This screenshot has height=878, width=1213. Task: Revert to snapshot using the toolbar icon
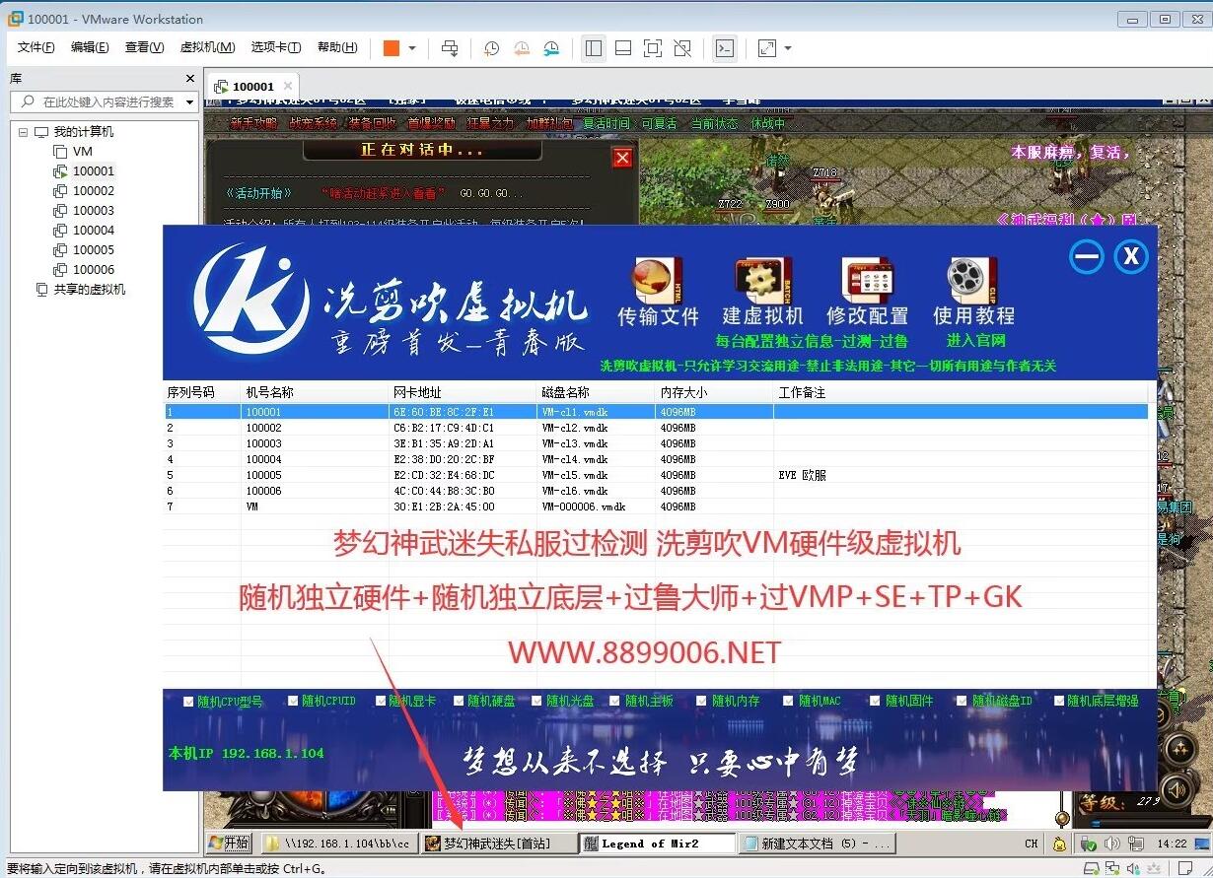coord(521,47)
